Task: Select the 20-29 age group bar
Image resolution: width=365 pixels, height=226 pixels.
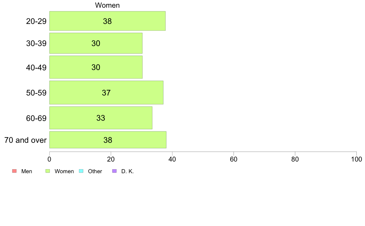Action: coord(107,21)
